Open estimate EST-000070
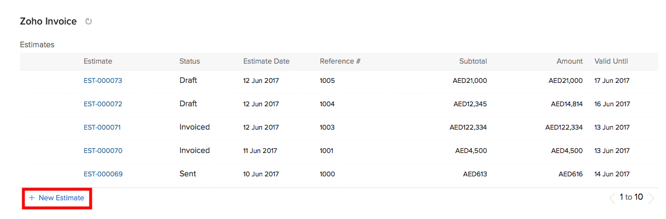Image resolution: width=666 pixels, height=219 pixels. pos(103,151)
